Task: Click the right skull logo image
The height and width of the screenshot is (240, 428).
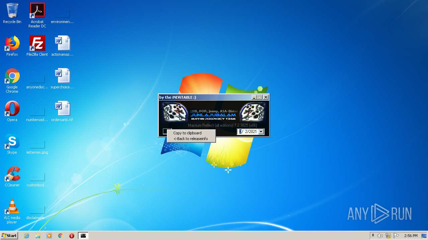Action: pos(253,112)
